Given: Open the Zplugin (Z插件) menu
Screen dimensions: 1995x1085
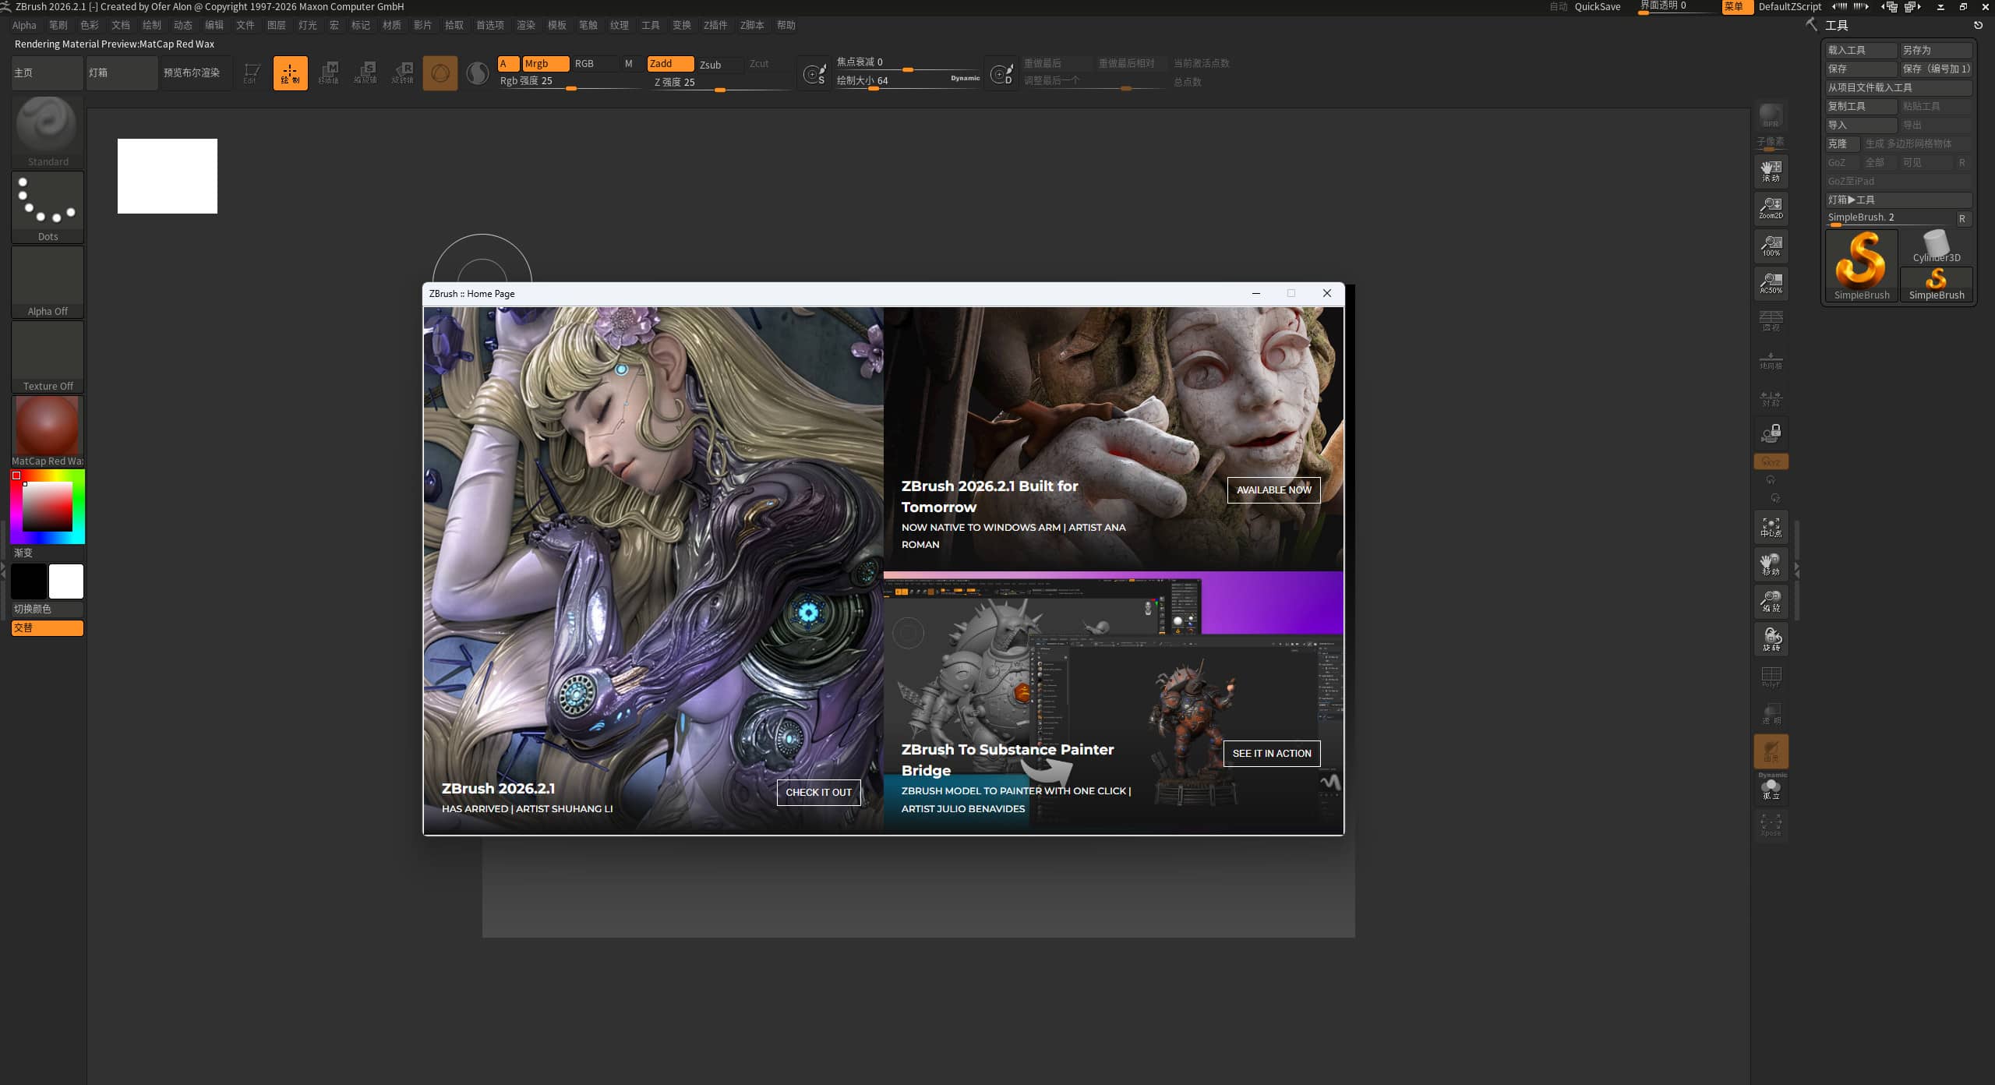Looking at the screenshot, I should [715, 25].
